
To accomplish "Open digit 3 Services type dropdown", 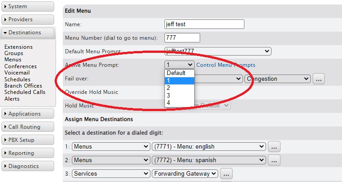I will point(111,173).
